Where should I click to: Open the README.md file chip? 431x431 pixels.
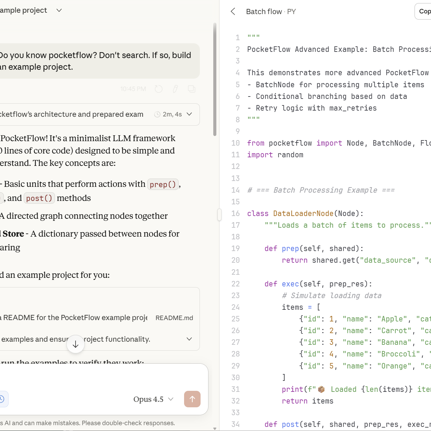[x=174, y=318]
